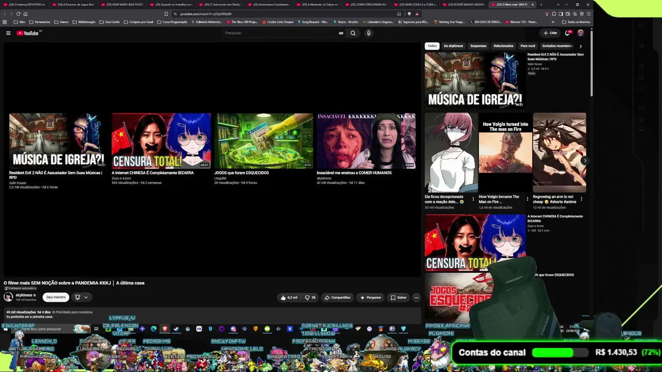Open the Ferramentas bookmarks folder
The width and height of the screenshot is (662, 372).
pyautogui.click(x=40, y=22)
